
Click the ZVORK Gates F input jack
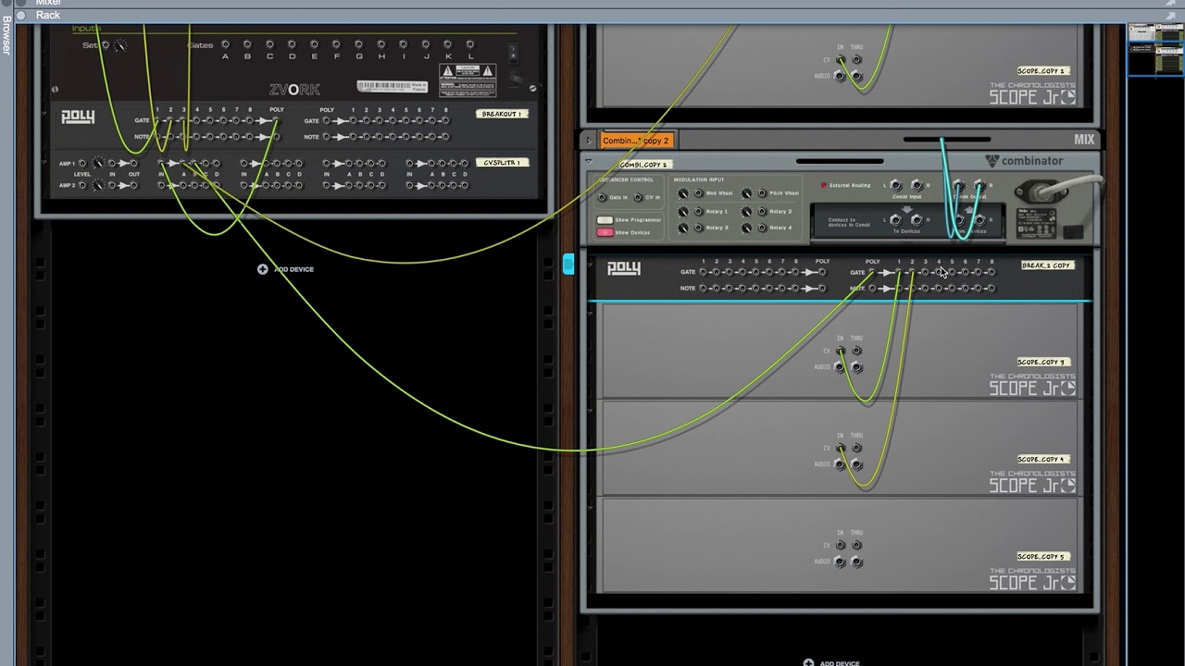(336, 44)
